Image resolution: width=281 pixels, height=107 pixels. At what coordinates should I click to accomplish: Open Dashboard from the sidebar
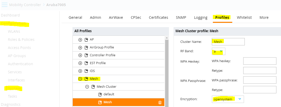(10, 15)
